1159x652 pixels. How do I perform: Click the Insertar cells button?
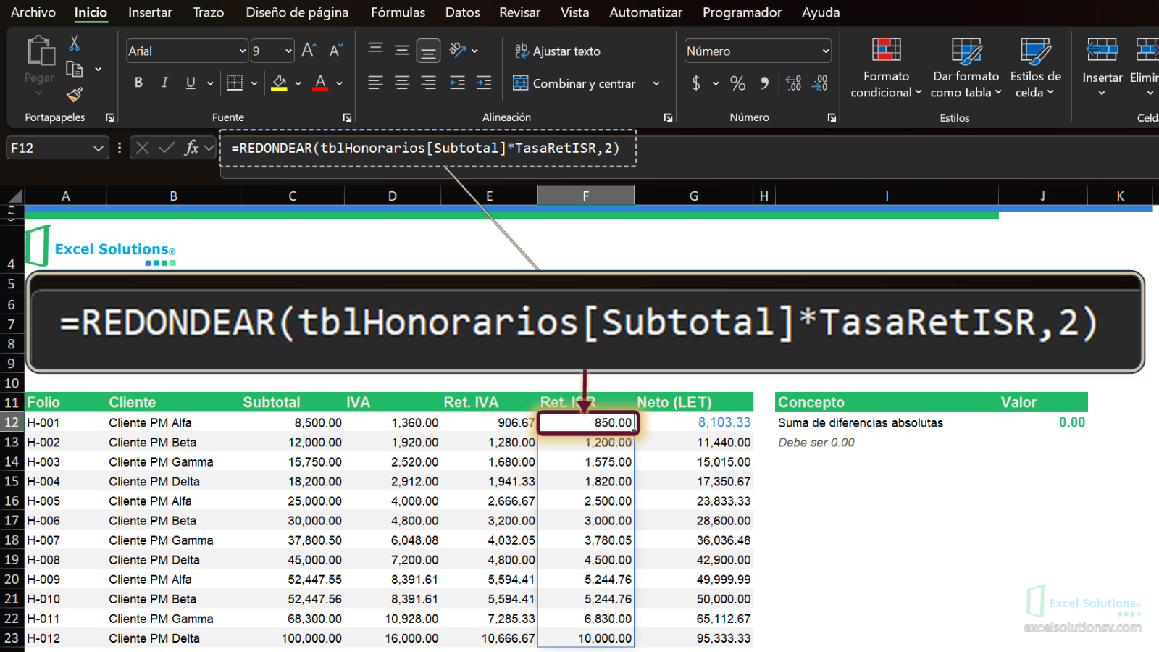point(1102,69)
